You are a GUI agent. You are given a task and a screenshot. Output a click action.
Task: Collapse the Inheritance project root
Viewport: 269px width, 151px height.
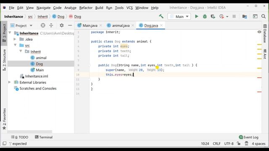tap(10, 33)
